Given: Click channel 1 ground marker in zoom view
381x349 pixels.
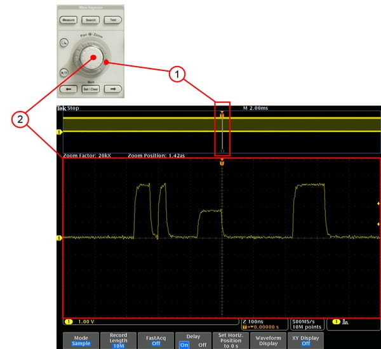Looking at the screenshot, I should pos(60,238).
